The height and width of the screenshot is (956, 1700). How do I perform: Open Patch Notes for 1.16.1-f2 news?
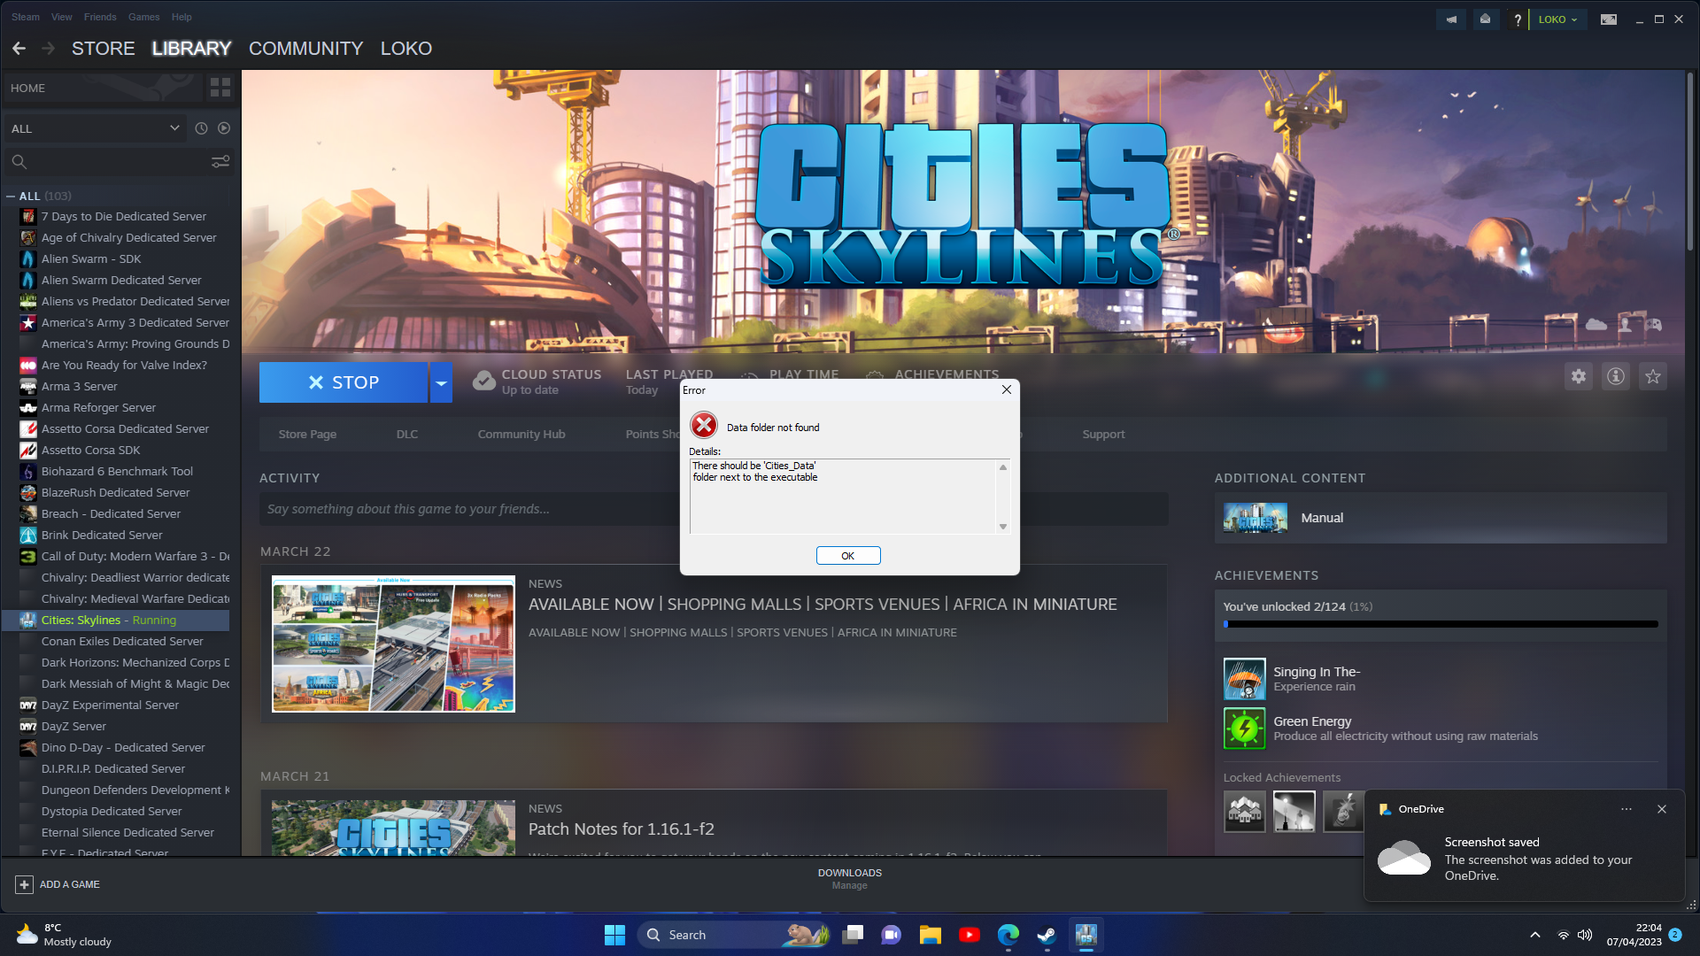pos(622,829)
